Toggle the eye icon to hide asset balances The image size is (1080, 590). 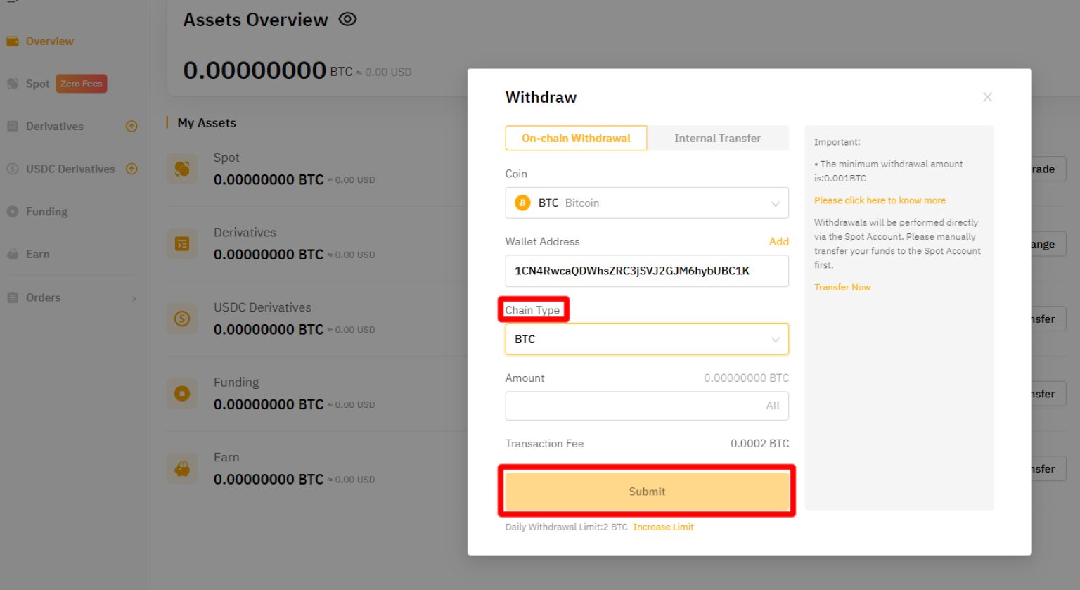point(347,20)
